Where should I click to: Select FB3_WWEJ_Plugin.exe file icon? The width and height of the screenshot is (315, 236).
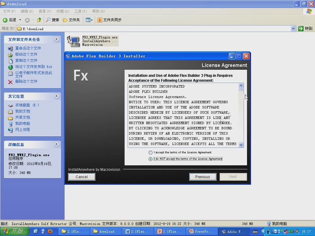point(73,41)
